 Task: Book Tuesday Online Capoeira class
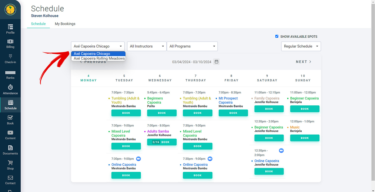(x=126, y=175)
